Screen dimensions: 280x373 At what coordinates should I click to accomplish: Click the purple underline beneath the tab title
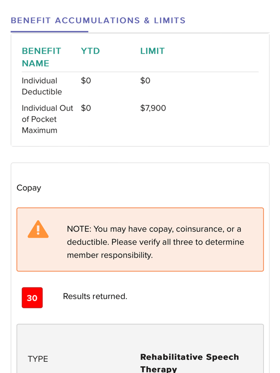pyautogui.click(x=50, y=32)
